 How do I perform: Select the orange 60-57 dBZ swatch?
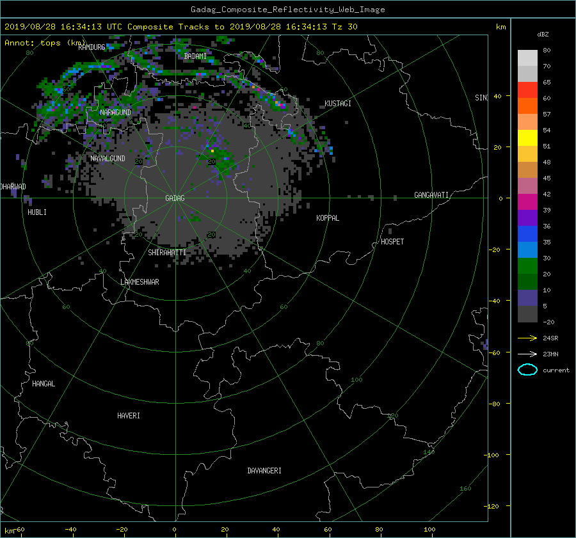(527, 106)
